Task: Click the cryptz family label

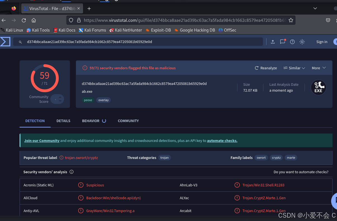Action: click(276, 158)
